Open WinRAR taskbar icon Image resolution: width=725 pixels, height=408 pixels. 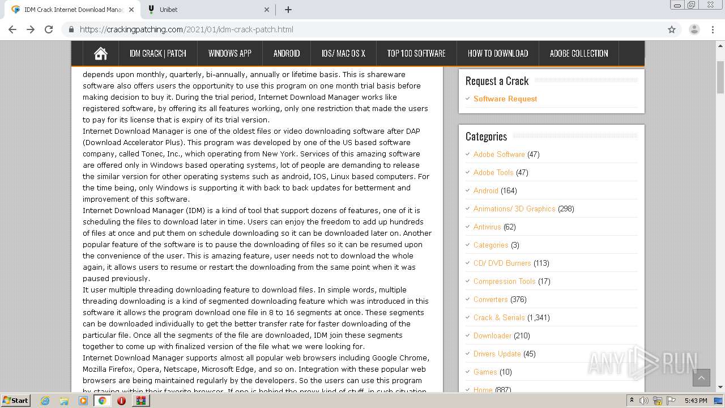tap(140, 401)
